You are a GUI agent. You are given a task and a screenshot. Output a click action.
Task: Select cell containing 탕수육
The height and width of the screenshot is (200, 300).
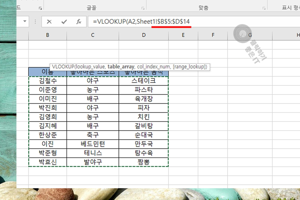pos(143,153)
